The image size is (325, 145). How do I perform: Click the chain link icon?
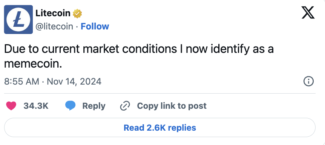click(125, 106)
